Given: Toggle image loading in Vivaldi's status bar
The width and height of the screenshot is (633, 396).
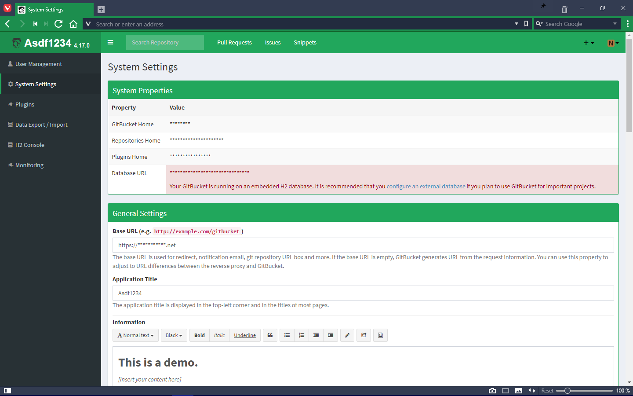Looking at the screenshot, I should (519, 390).
